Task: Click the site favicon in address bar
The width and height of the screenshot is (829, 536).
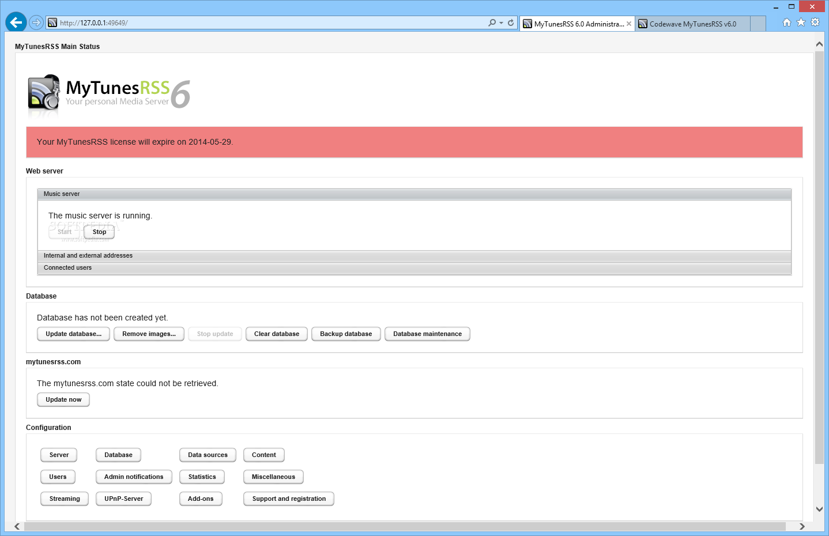Action: 52,23
